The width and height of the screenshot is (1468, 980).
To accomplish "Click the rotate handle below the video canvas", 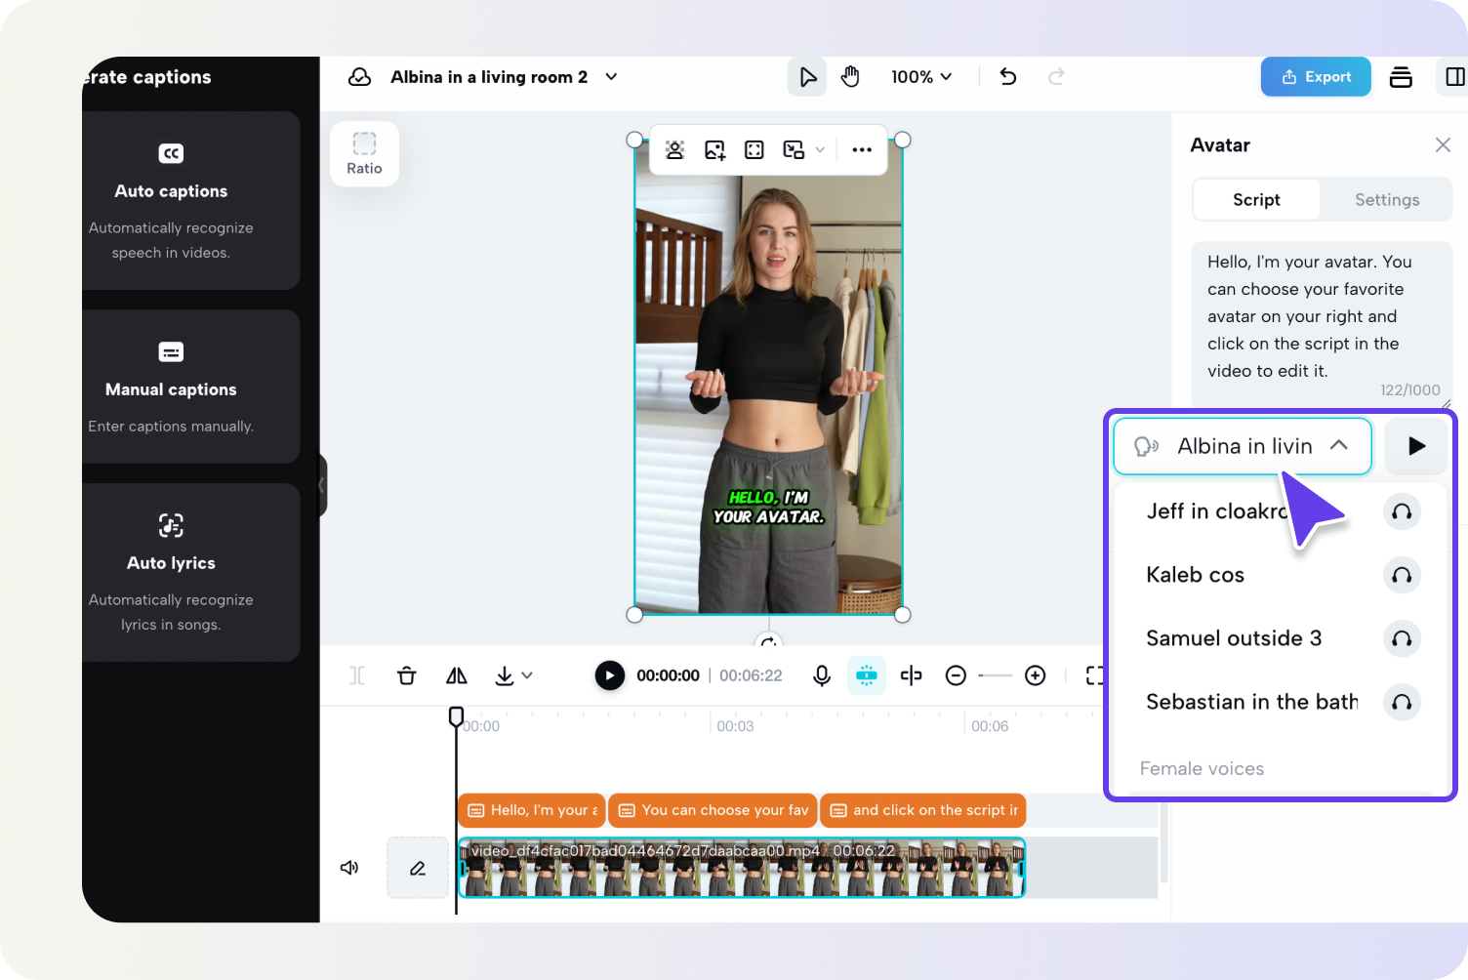I will coord(769,641).
